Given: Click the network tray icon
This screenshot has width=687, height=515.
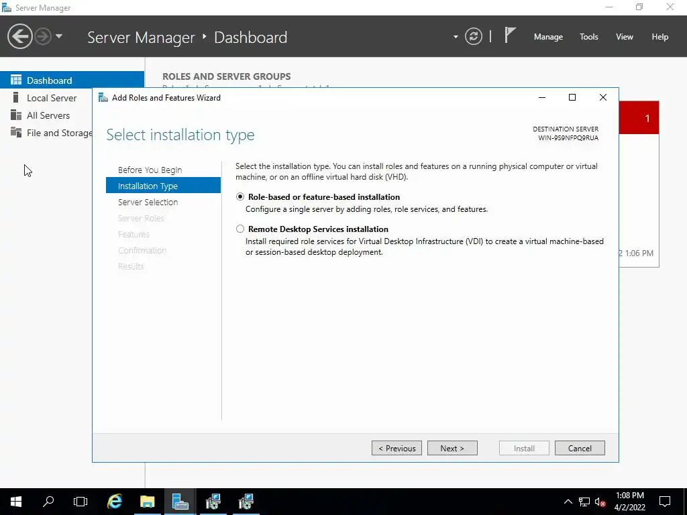Looking at the screenshot, I should (584, 502).
